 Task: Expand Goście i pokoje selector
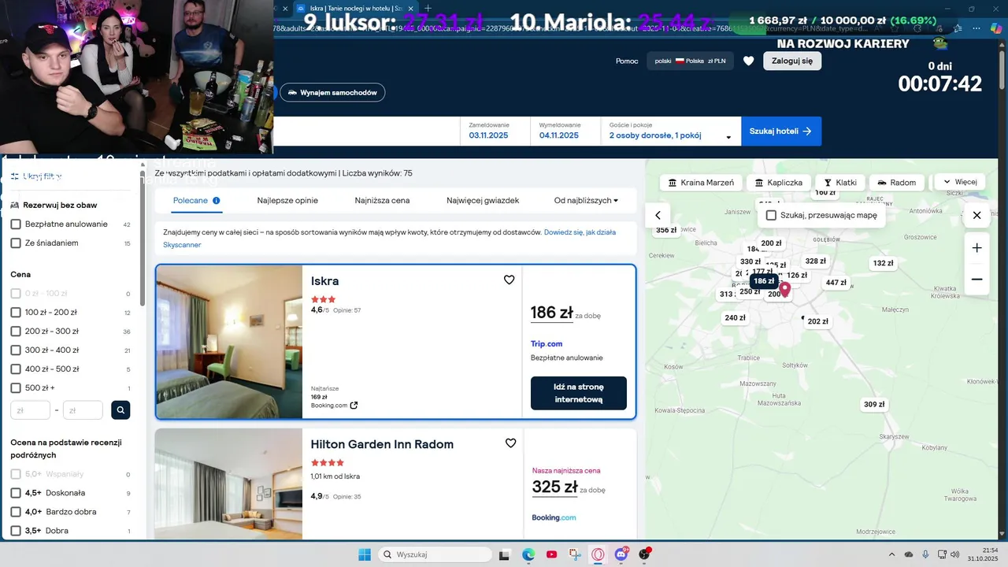(x=670, y=131)
